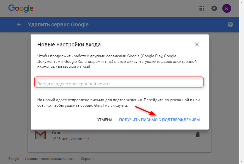
Task: Click the Google logo in header
Action: [x=21, y=8]
